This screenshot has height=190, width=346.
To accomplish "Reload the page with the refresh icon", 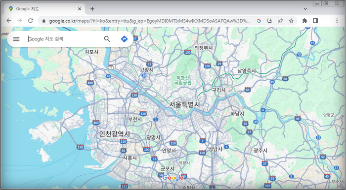I will click(x=31, y=21).
